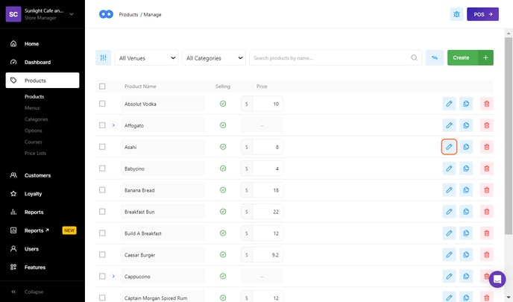This screenshot has height=302, width=513.
Task: Open the All Categories dropdown
Action: pos(214,57)
